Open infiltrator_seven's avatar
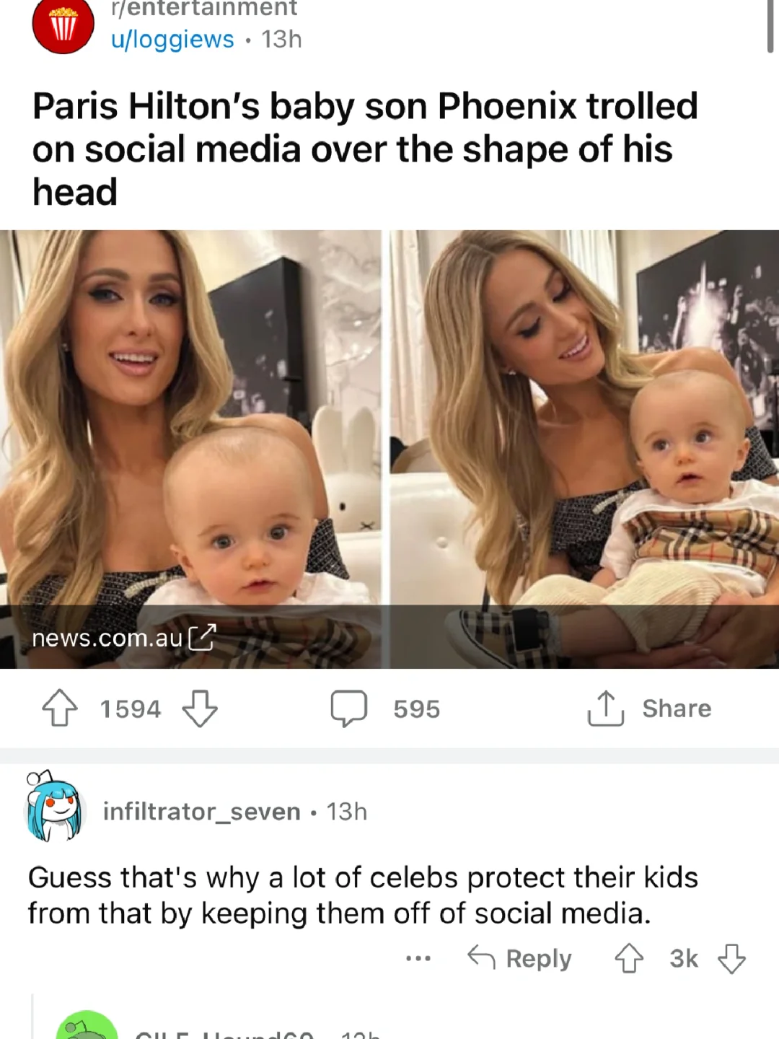Screen dimensions: 779x1039 click(56, 807)
